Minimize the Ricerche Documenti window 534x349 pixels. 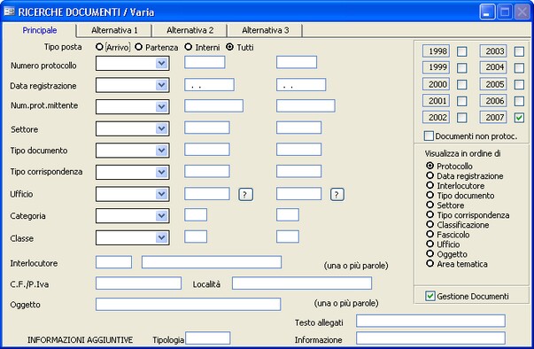[487, 12]
